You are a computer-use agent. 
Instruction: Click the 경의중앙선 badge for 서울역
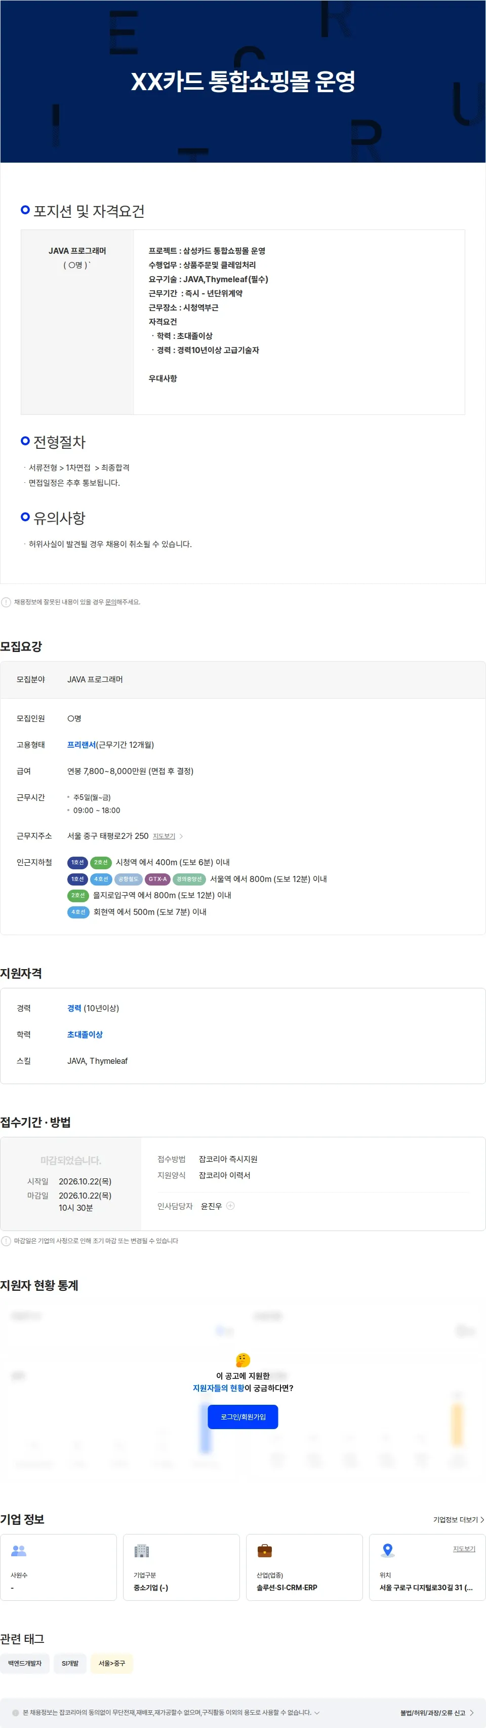tap(189, 879)
